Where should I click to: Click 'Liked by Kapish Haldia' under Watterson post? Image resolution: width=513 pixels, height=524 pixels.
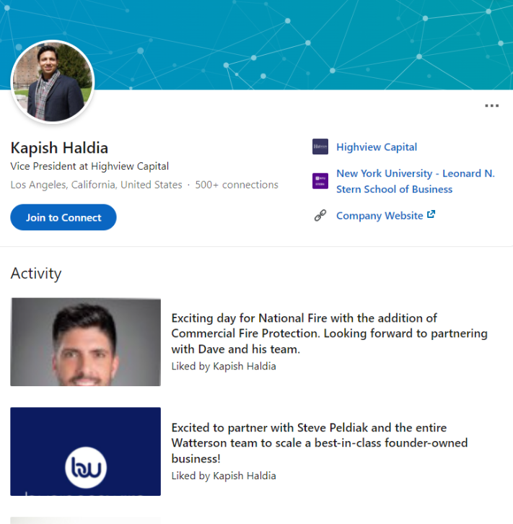coord(224,476)
